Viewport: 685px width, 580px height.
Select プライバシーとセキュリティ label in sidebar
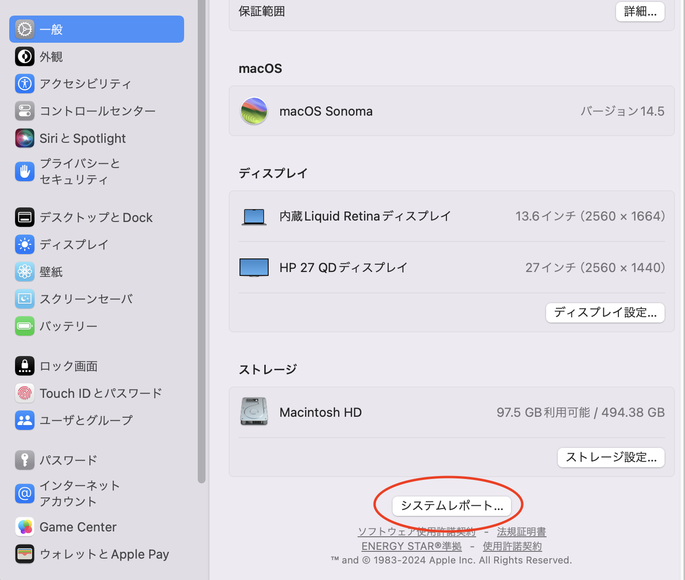tap(80, 171)
